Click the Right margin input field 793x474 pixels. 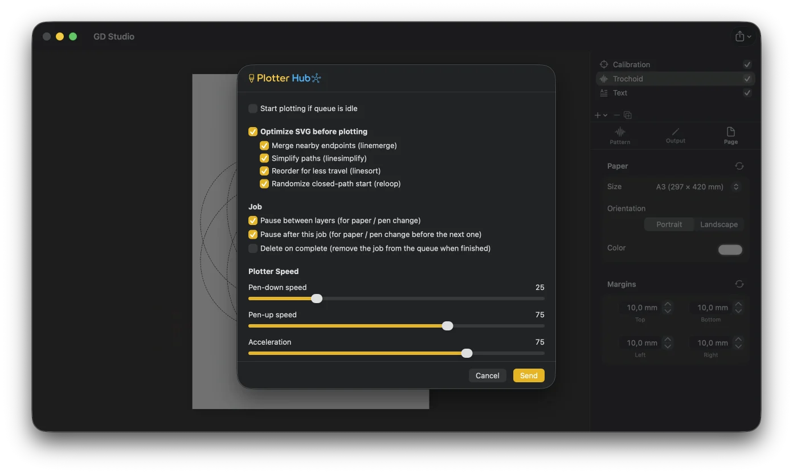711,343
